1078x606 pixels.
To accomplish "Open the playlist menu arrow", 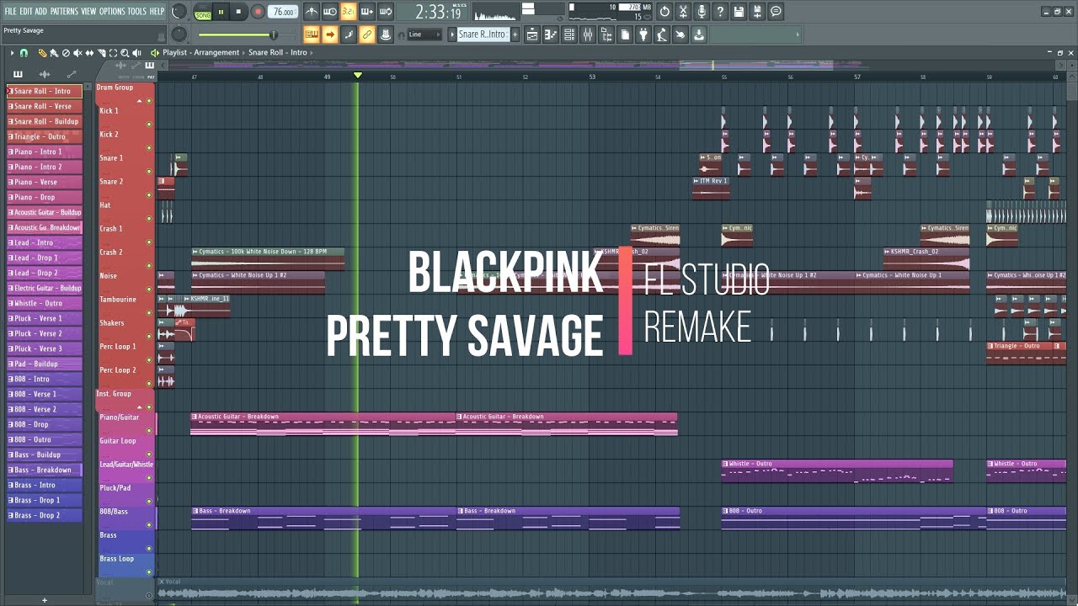I will 12,53.
